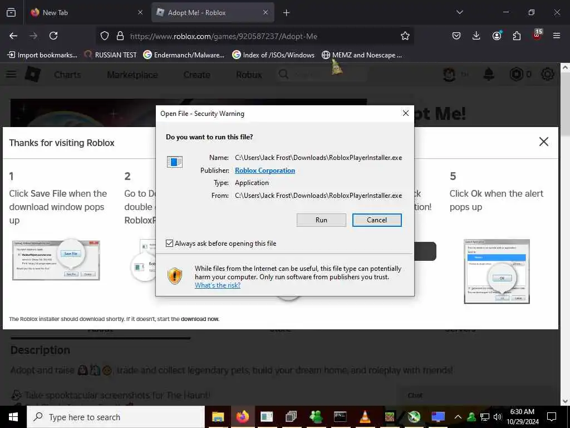Open Robux in Roblox navigation
The height and width of the screenshot is (428, 570).
click(x=249, y=75)
